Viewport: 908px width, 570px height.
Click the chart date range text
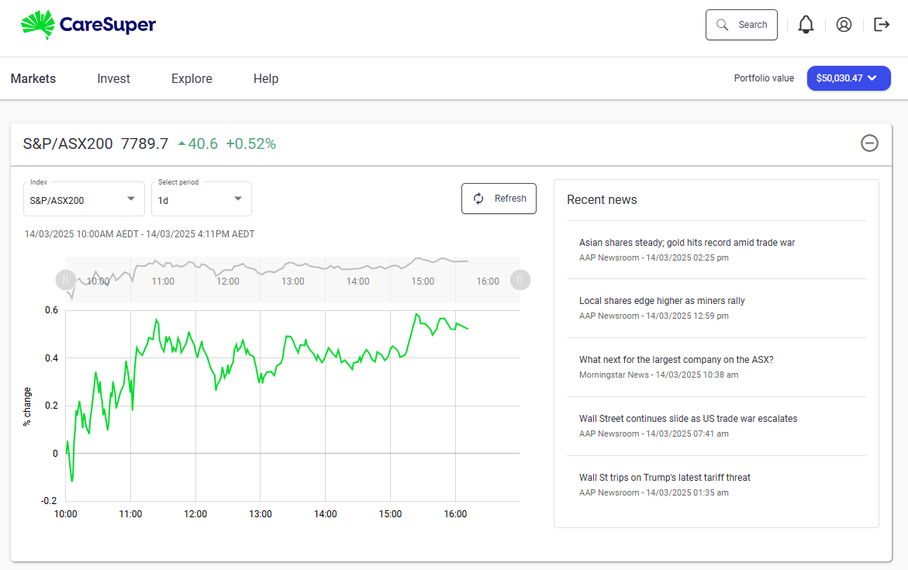[x=140, y=234]
